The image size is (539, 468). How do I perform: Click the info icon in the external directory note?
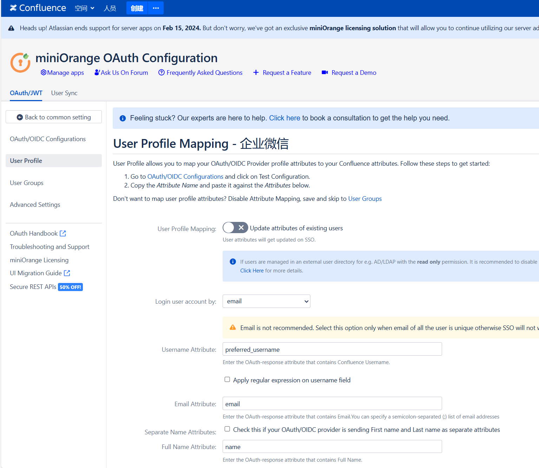click(x=233, y=262)
